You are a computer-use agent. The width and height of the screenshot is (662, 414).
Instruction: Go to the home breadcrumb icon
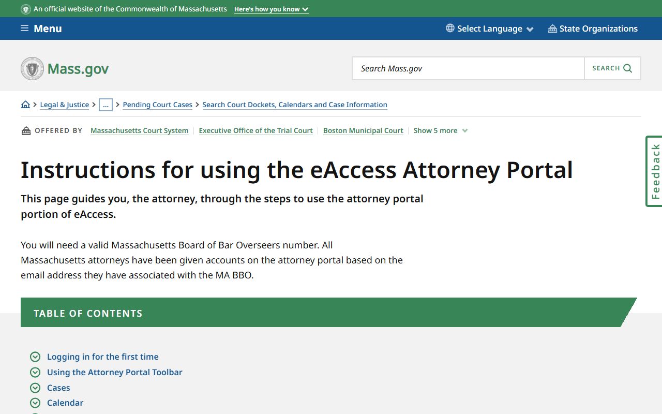point(25,105)
